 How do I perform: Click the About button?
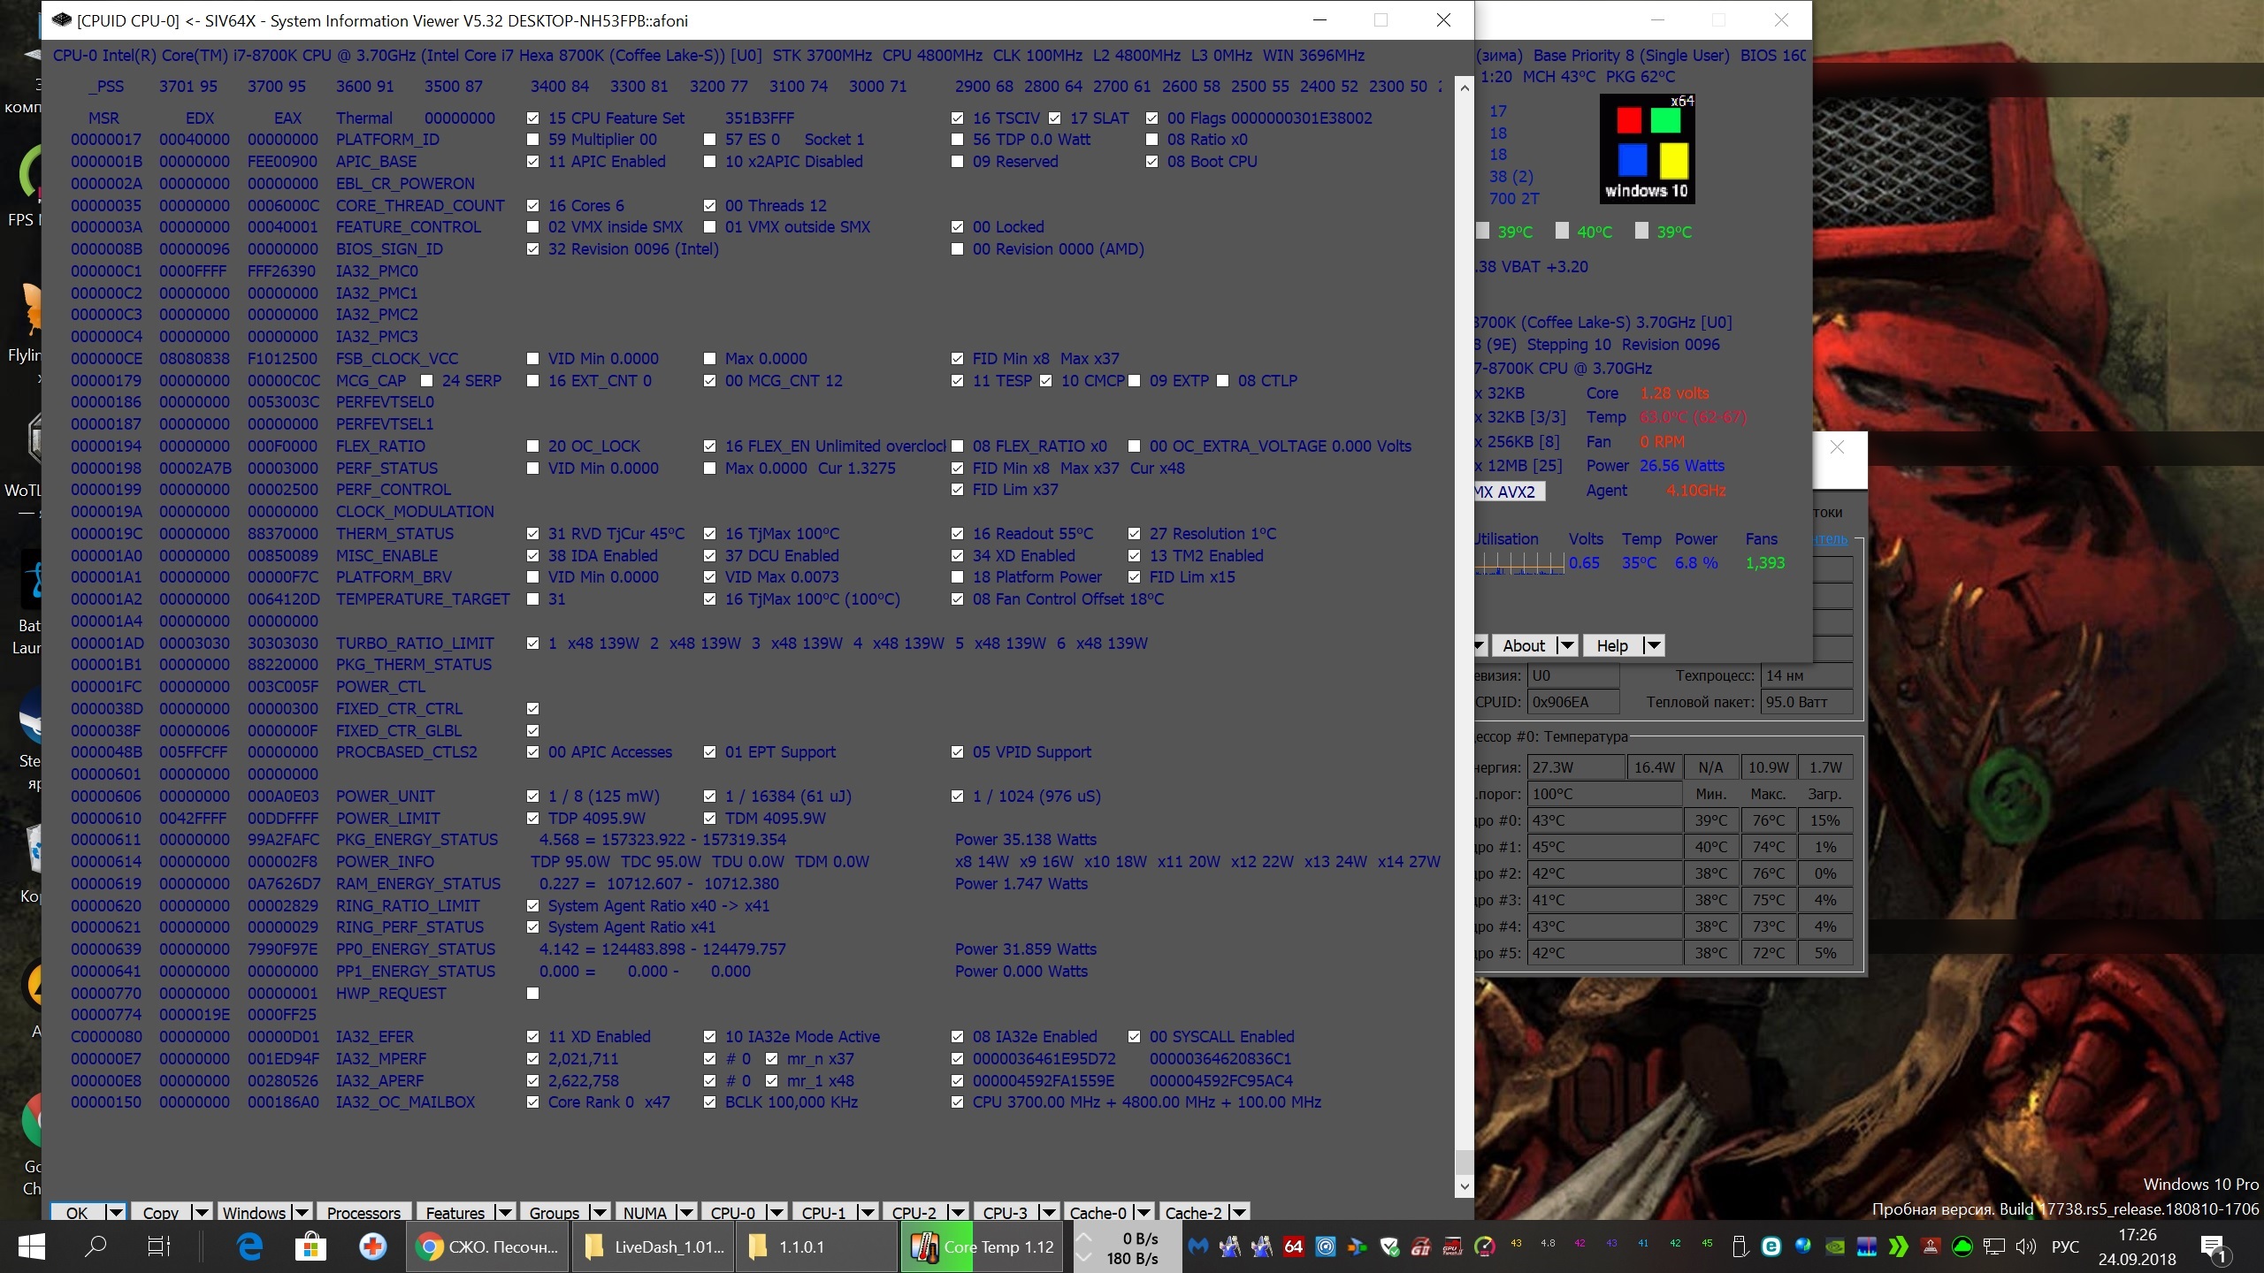(x=1523, y=645)
